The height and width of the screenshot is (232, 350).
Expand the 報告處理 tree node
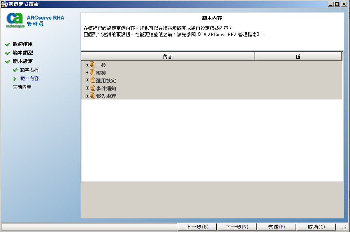[x=87, y=96]
